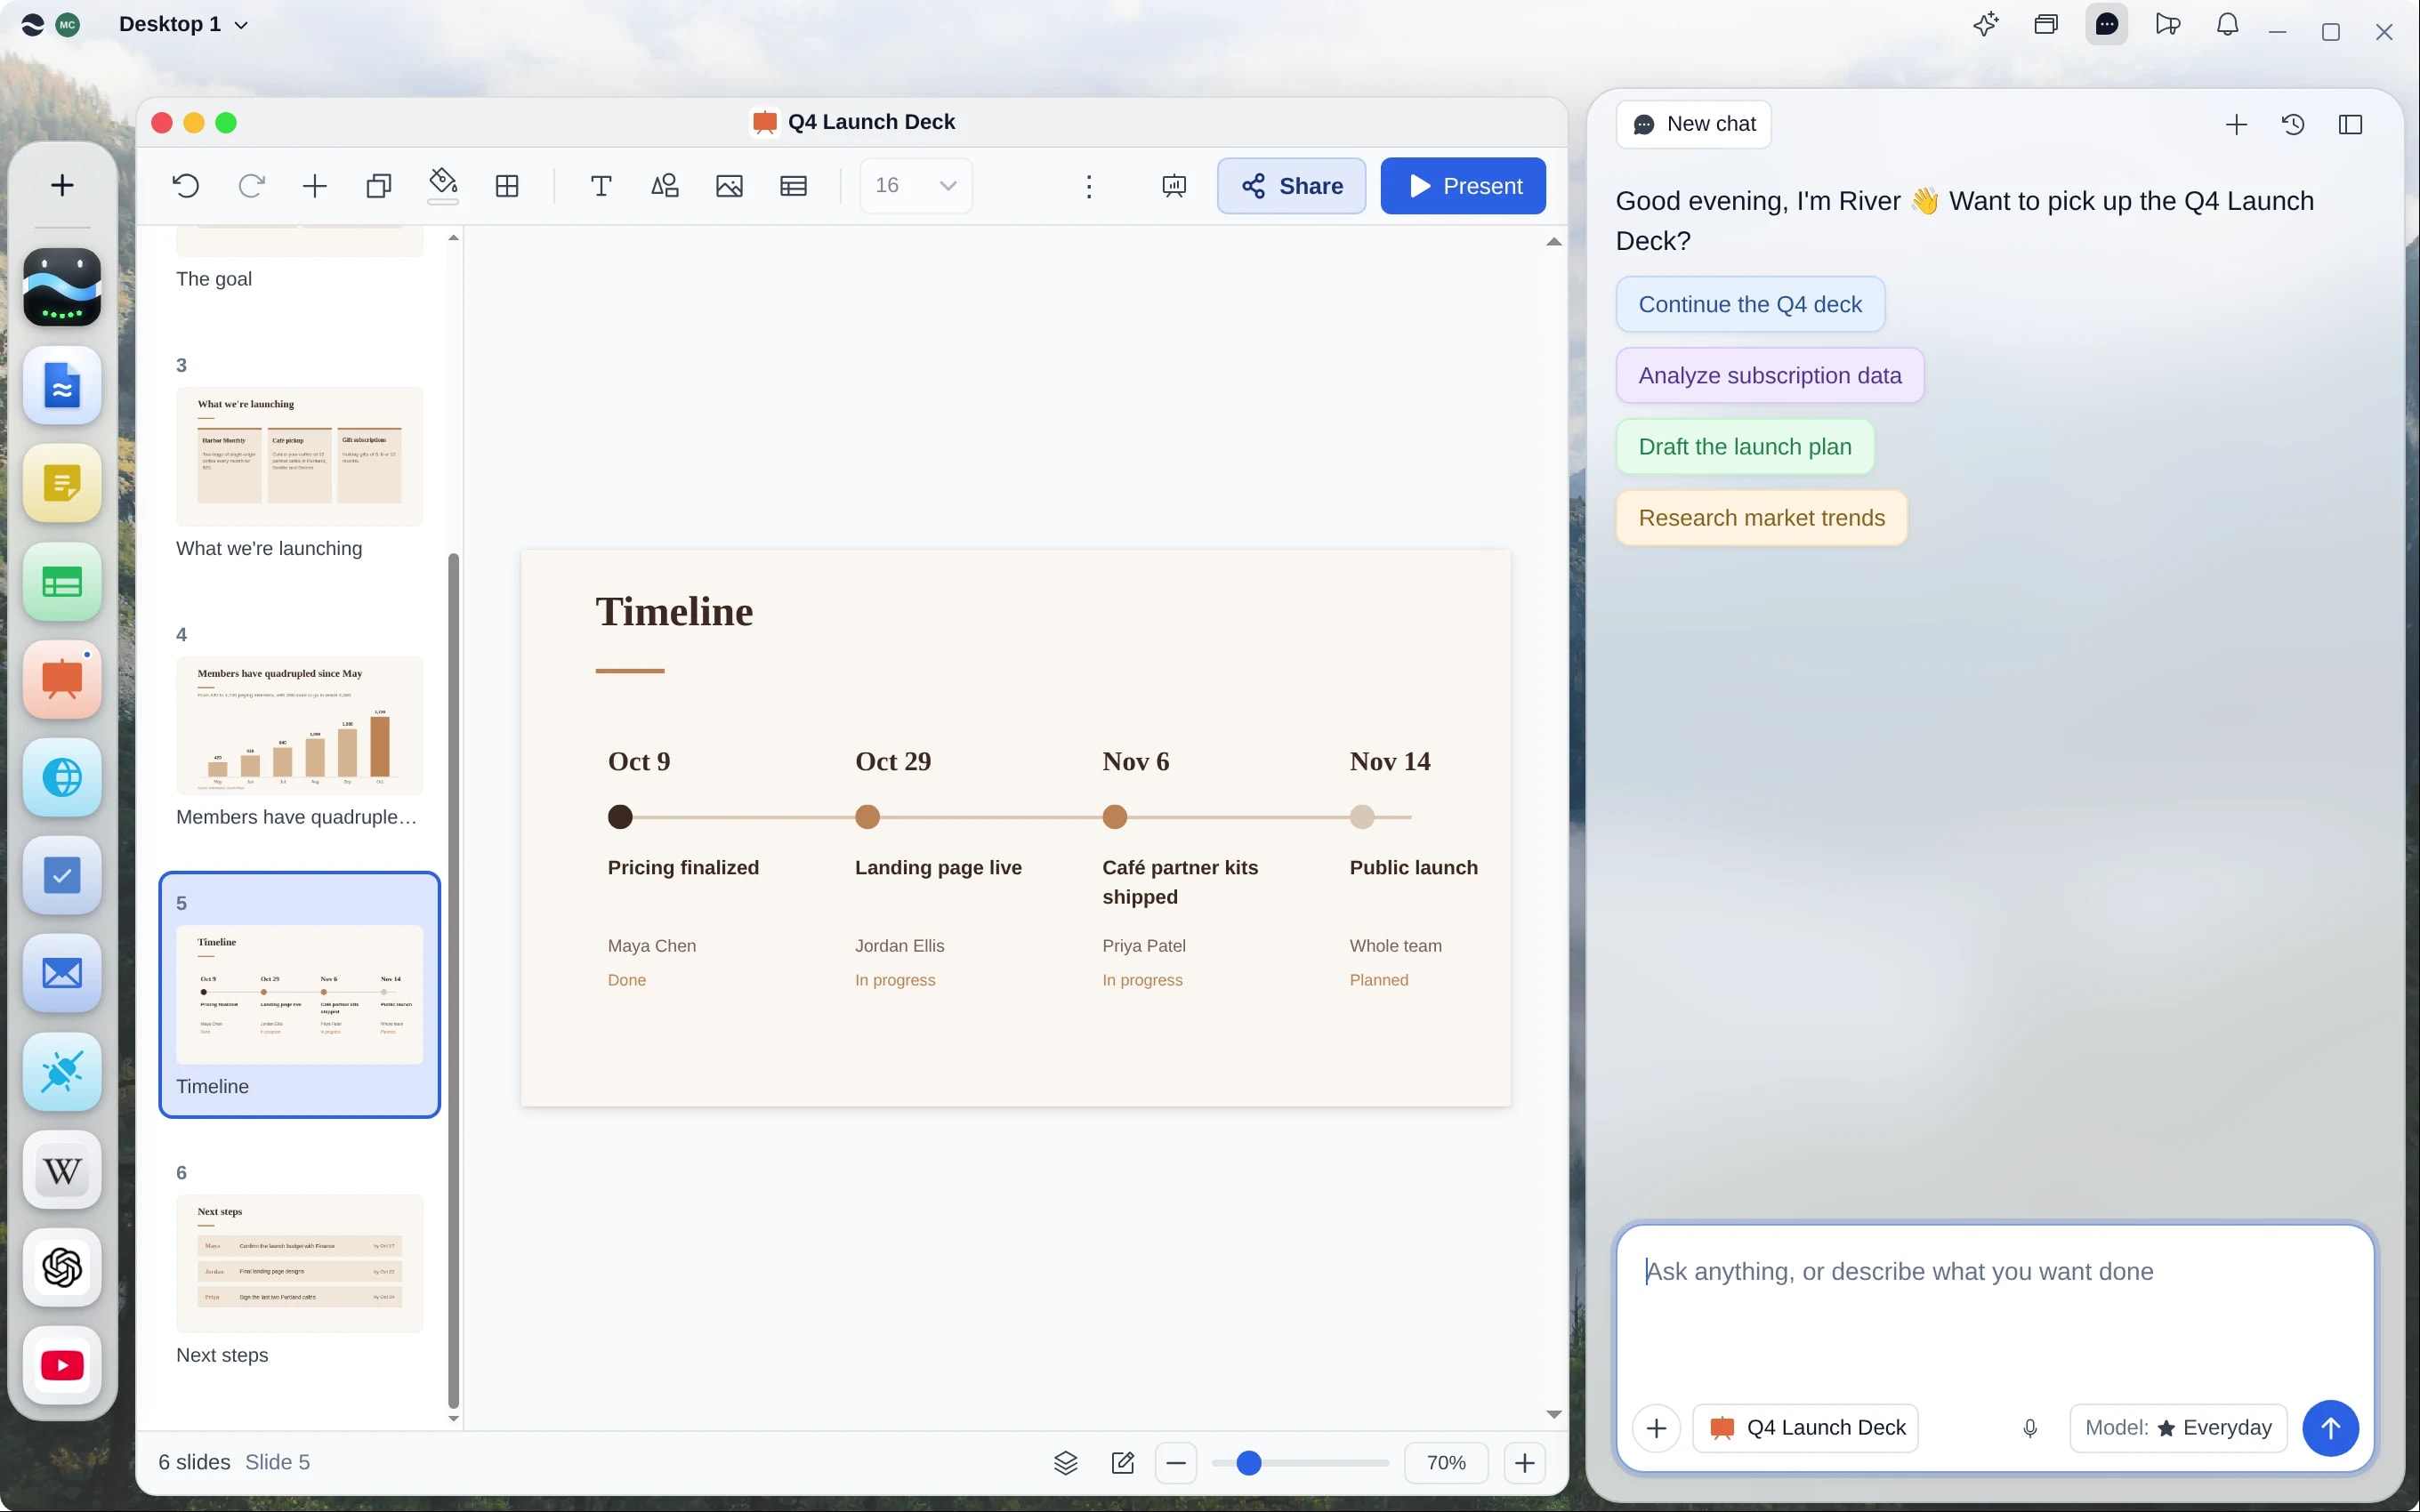Insert a table from toolbar
This screenshot has width=2420, height=1512.
tap(793, 186)
